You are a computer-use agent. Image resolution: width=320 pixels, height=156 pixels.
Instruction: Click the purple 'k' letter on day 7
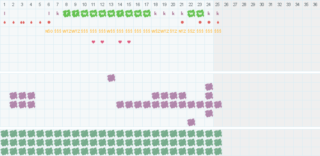point(58,14)
